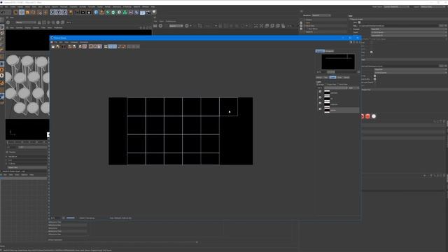Toggle the Y axis lock

[59, 13]
